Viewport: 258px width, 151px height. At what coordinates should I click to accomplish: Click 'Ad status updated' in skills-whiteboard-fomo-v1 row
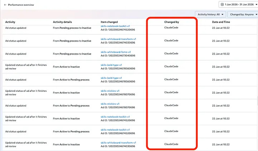(x=16, y=54)
